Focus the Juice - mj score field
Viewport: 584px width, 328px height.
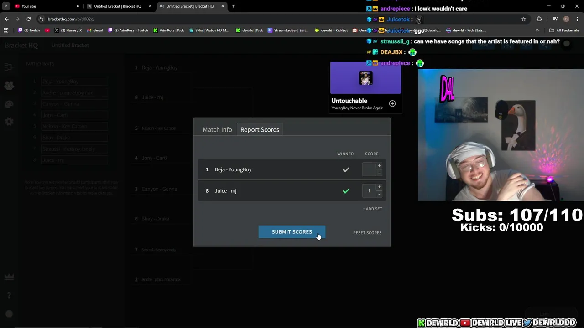click(369, 191)
